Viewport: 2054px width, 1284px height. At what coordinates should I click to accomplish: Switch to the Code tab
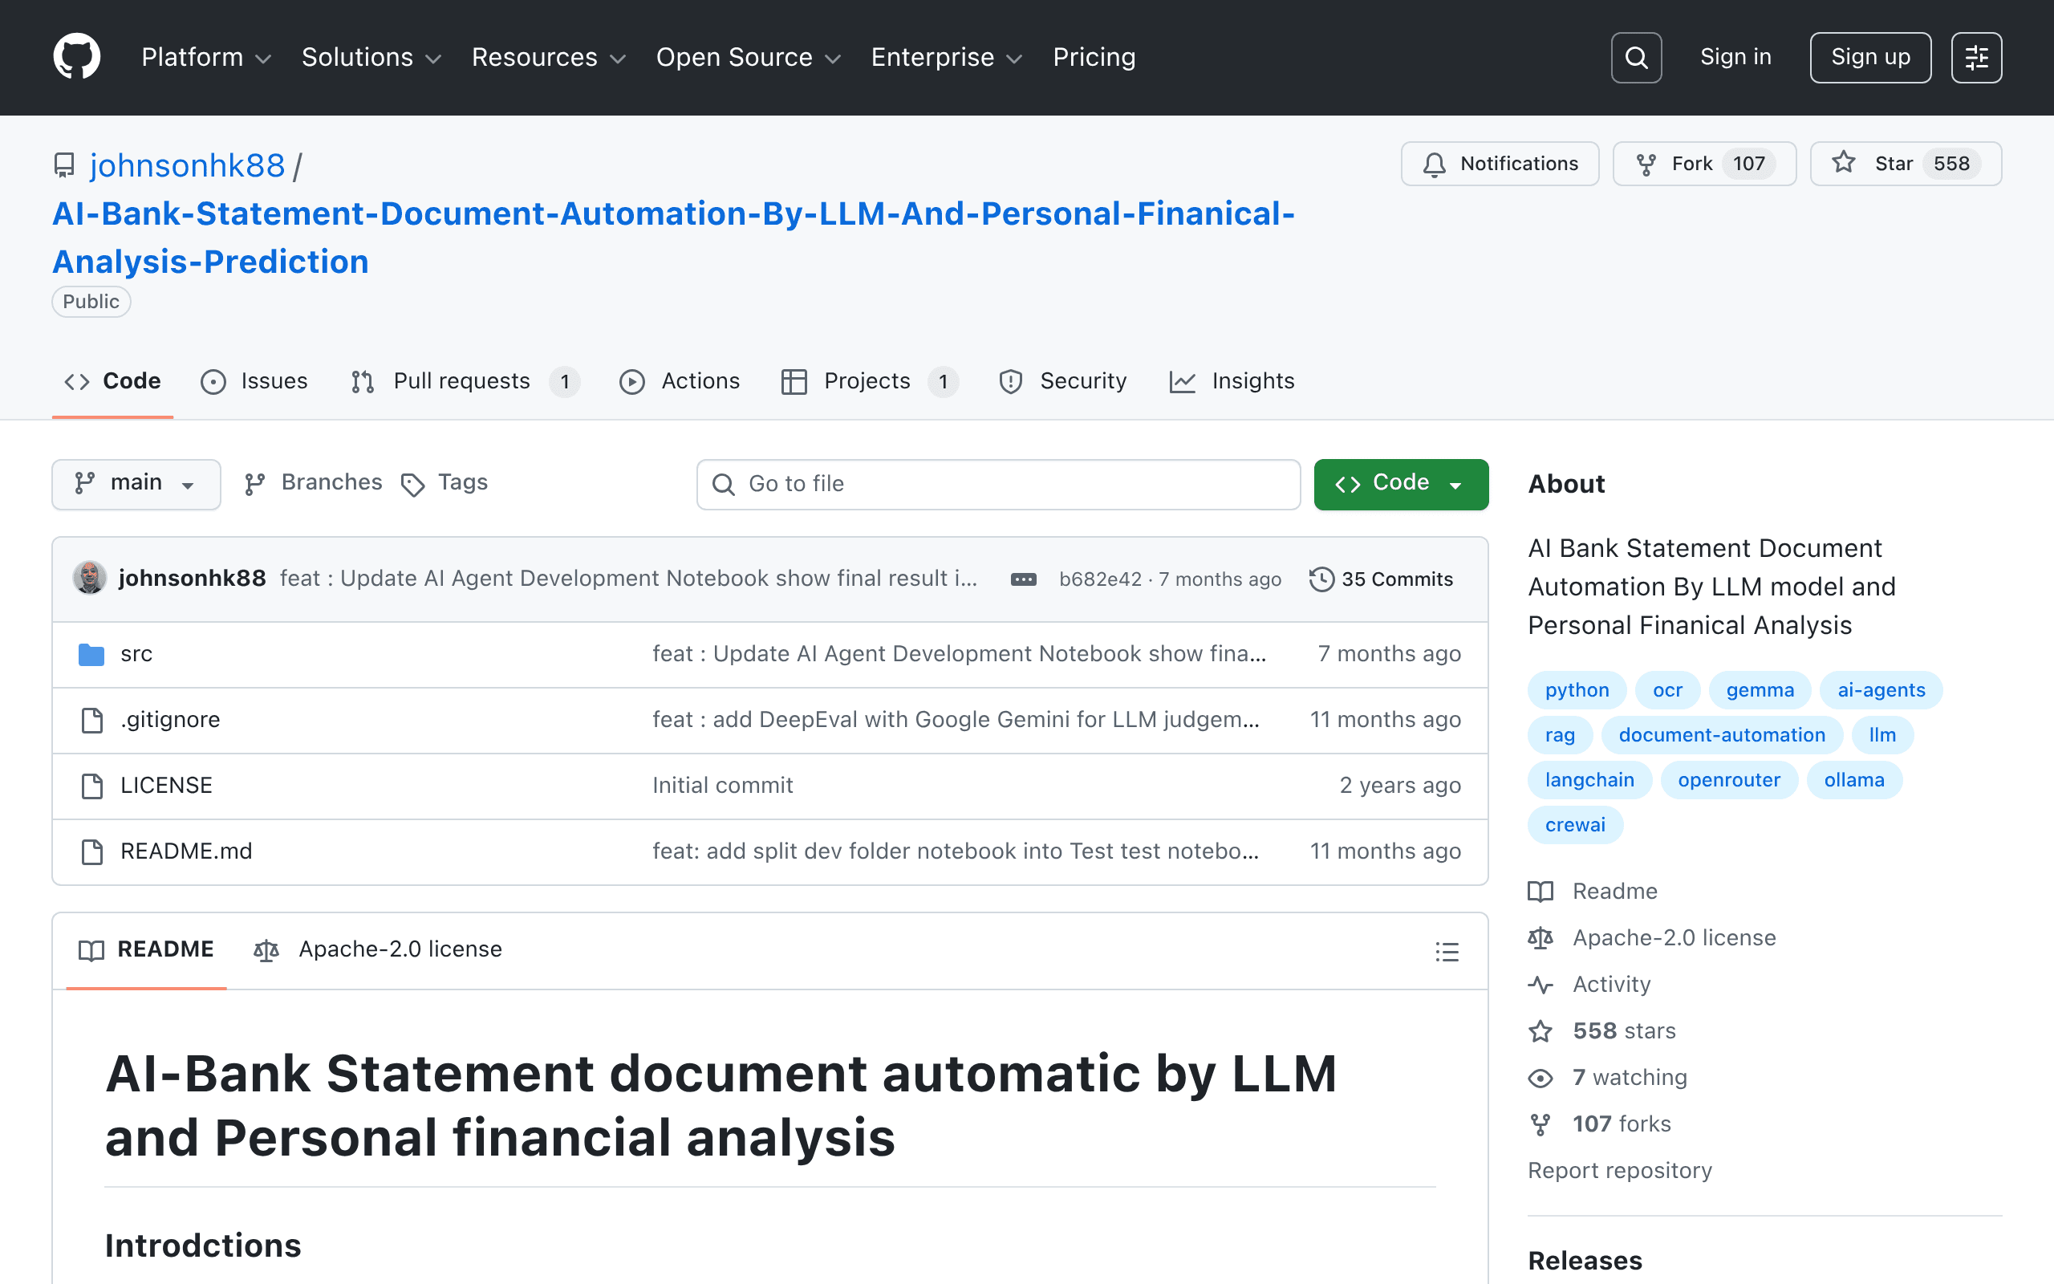(113, 381)
